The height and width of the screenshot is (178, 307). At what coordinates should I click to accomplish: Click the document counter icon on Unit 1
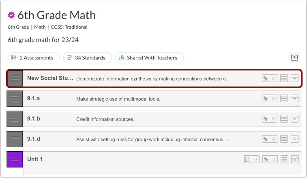click(x=251, y=159)
